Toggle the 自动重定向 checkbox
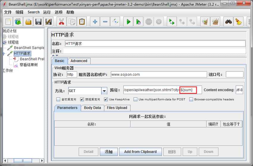This screenshot has height=166, width=253. coord(58,99)
